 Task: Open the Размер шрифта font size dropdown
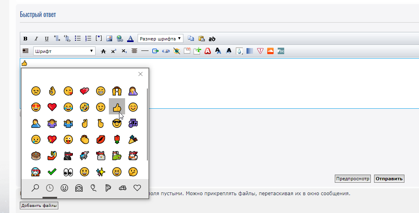pos(161,38)
